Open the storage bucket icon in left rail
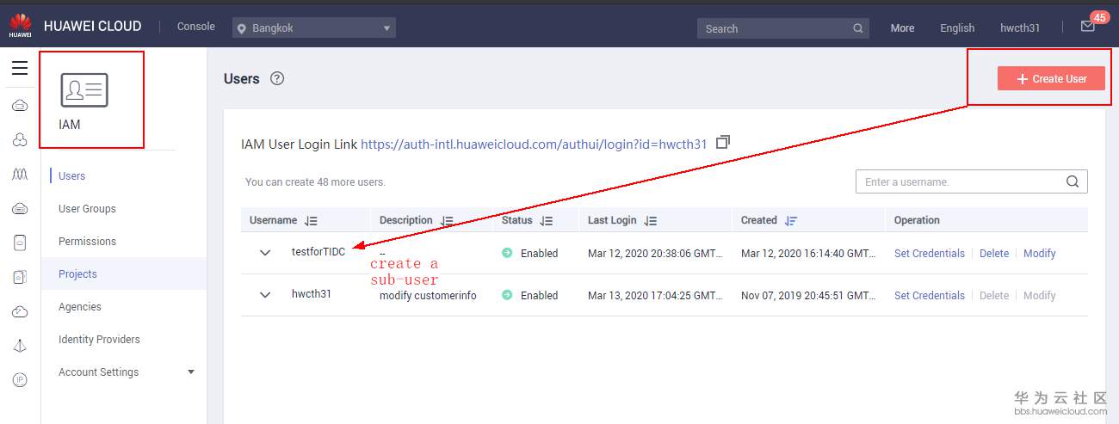The image size is (1119, 424). [x=20, y=243]
